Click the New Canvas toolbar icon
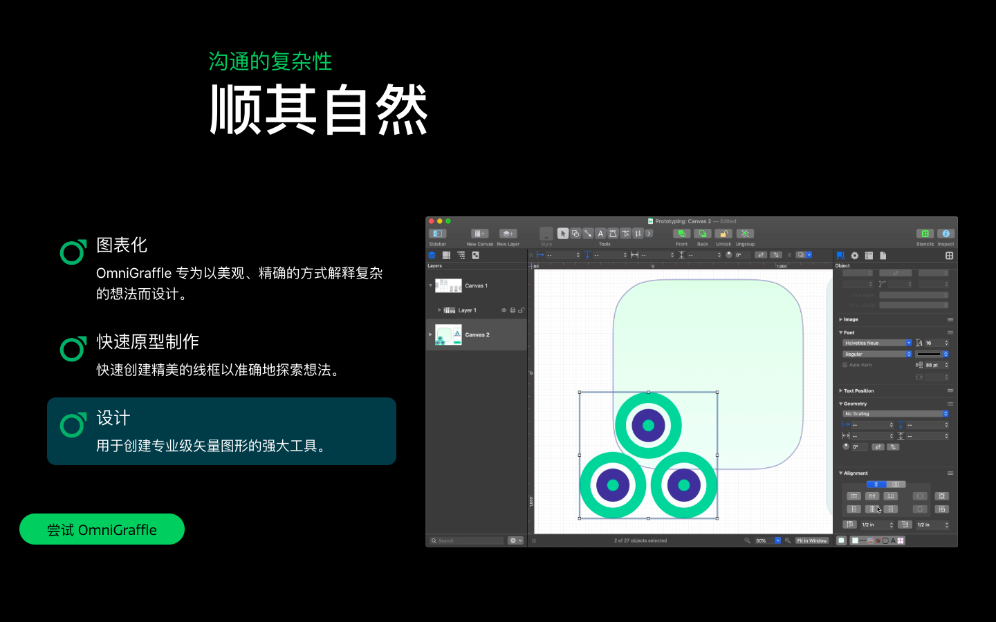The width and height of the screenshot is (996, 622). (x=479, y=234)
